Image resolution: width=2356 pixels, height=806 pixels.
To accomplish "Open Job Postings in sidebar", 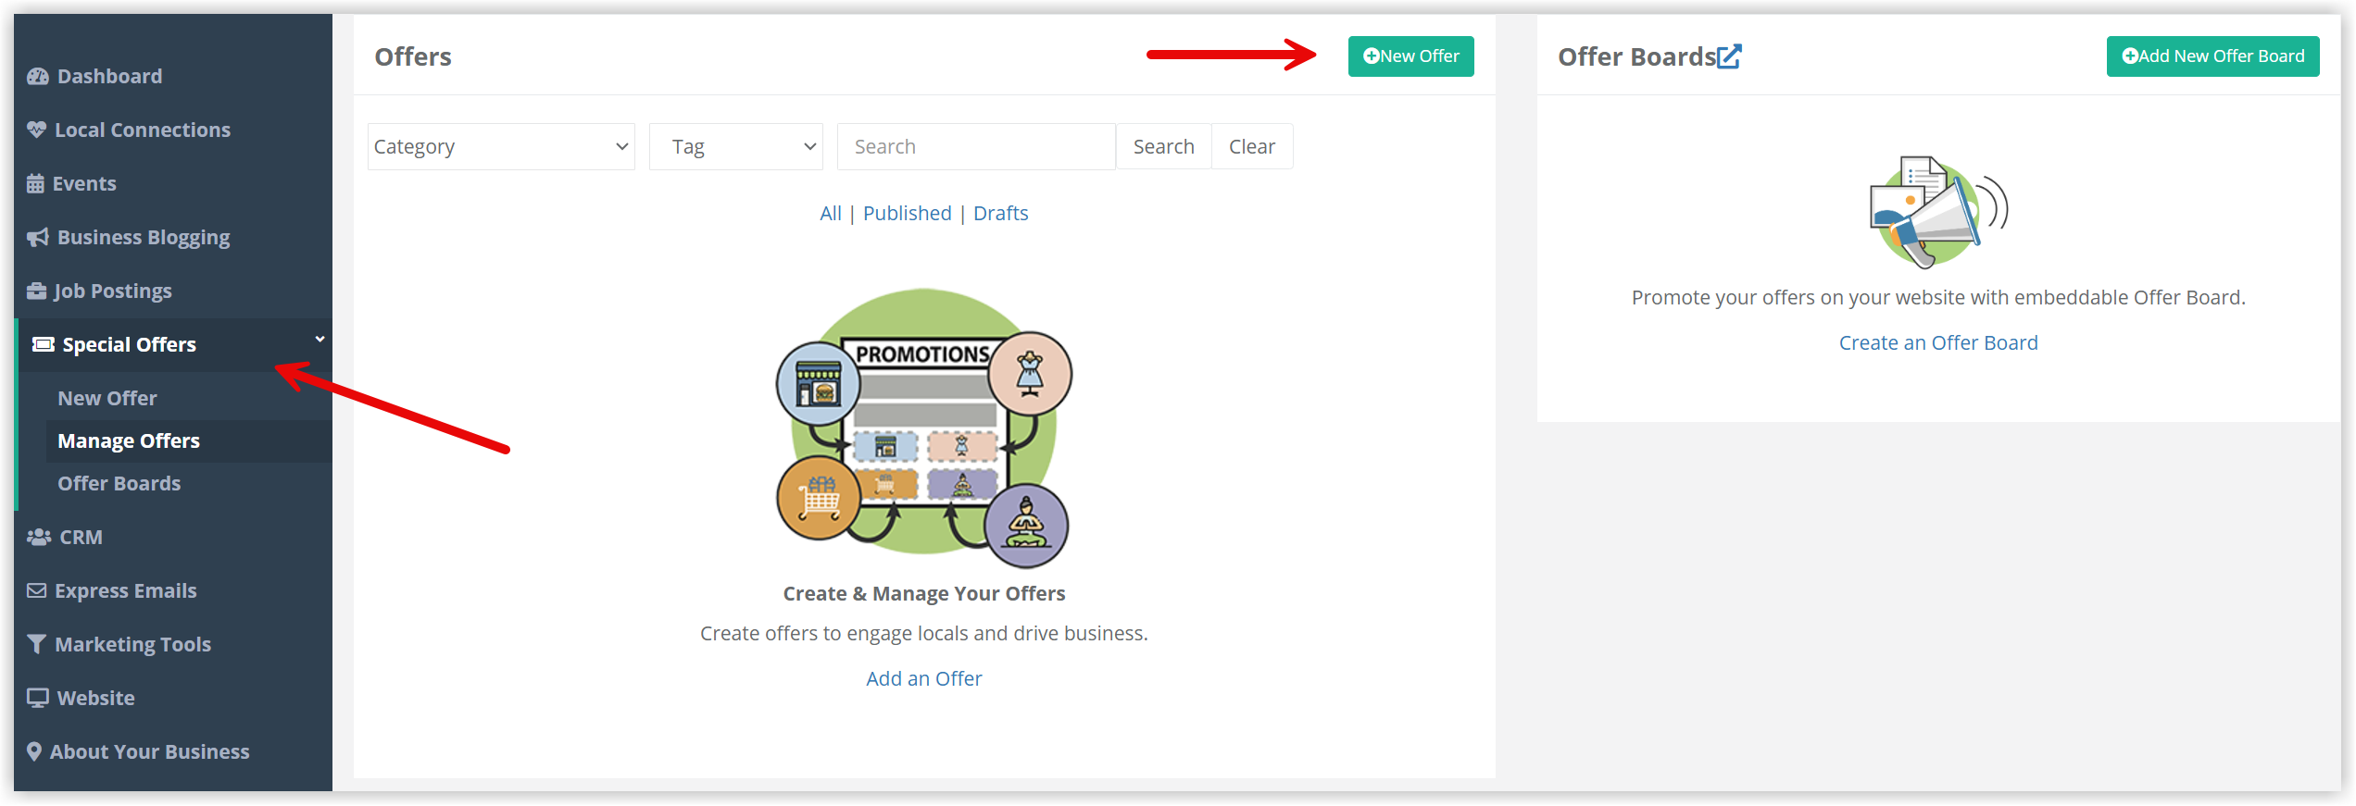I will (x=113, y=291).
